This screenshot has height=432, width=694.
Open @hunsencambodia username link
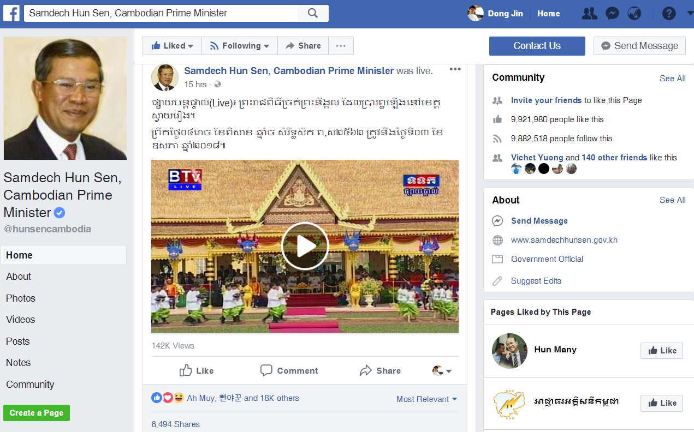48,229
